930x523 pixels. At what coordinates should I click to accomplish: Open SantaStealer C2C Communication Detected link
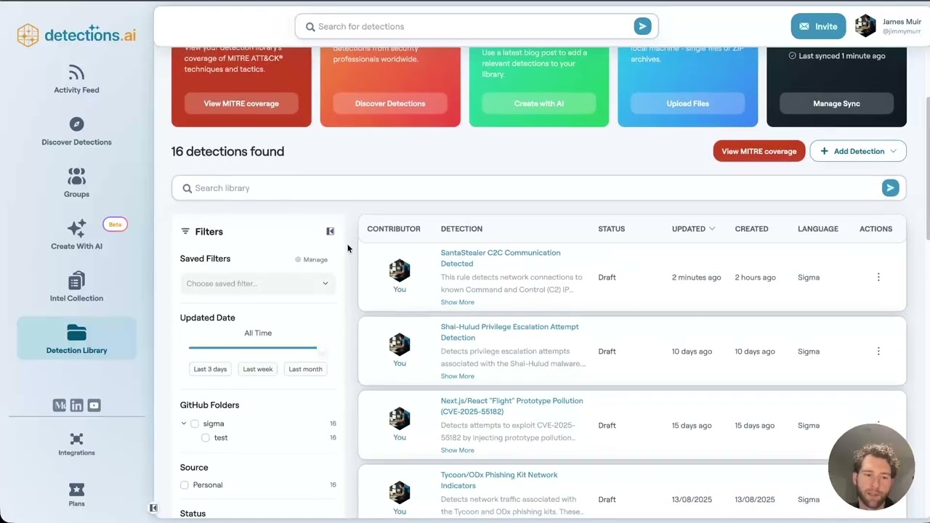coord(501,258)
